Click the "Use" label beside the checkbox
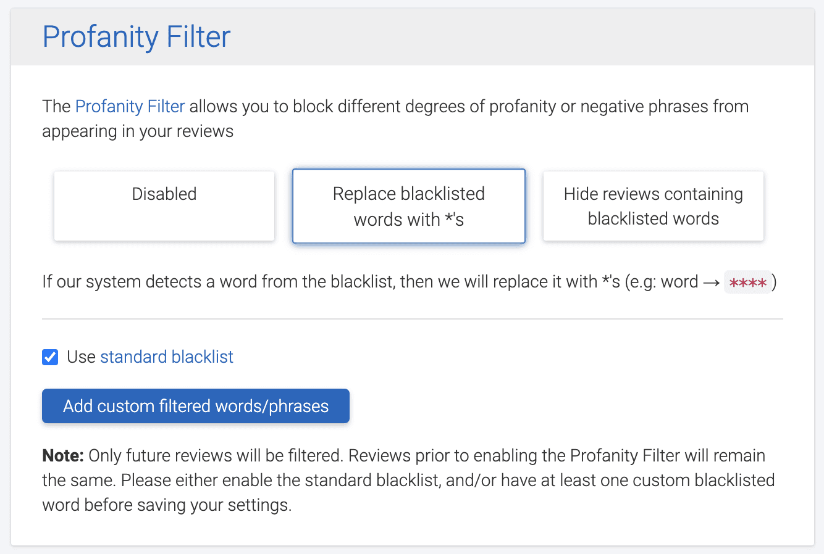 (x=81, y=357)
